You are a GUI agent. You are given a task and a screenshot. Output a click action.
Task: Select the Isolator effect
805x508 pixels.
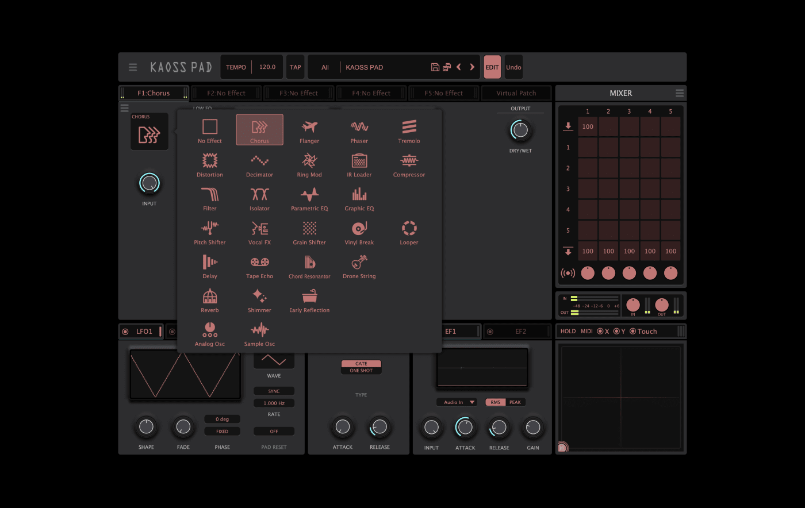259,198
